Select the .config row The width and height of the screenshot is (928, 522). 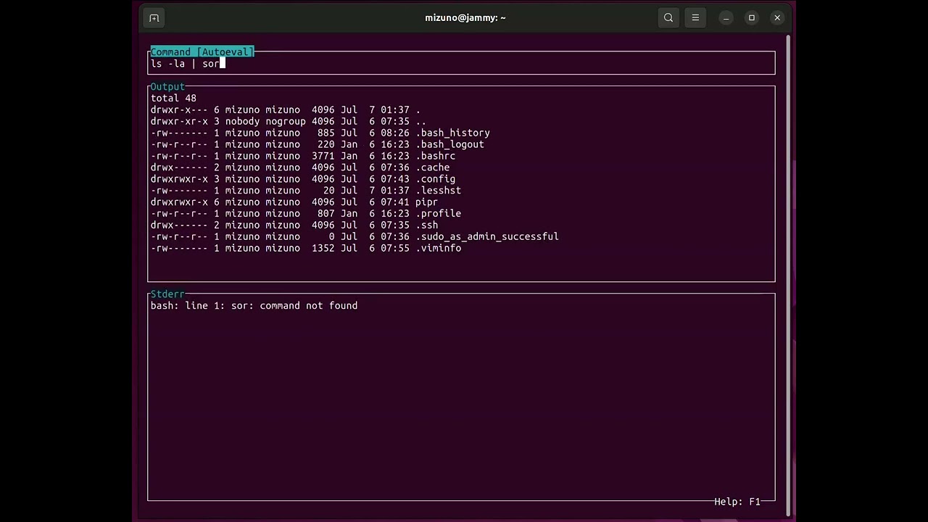click(x=303, y=179)
